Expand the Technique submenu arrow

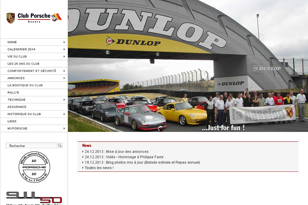pyautogui.click(x=64, y=100)
